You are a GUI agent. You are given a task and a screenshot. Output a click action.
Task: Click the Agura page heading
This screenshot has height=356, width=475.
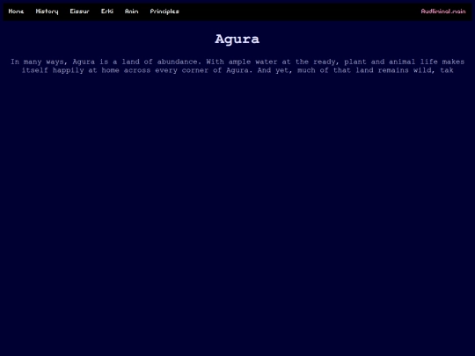tap(237, 40)
